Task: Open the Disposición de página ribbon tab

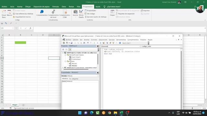Action: [41, 6]
